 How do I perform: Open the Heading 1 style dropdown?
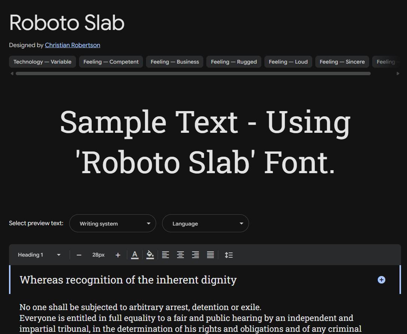pos(39,255)
